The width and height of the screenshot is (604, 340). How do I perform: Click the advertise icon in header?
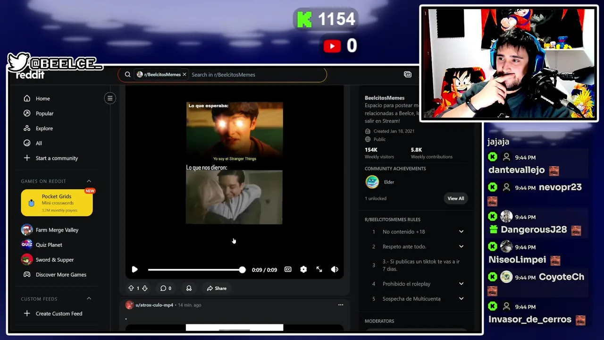408,75
